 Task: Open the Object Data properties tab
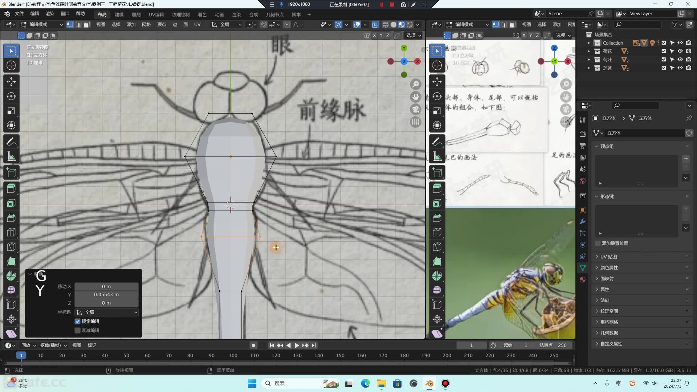tap(582, 268)
